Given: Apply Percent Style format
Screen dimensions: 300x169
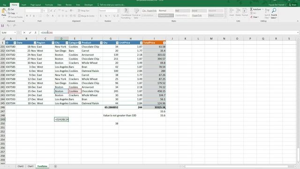Looking at the screenshot, I should pyautogui.click(x=106, y=16).
